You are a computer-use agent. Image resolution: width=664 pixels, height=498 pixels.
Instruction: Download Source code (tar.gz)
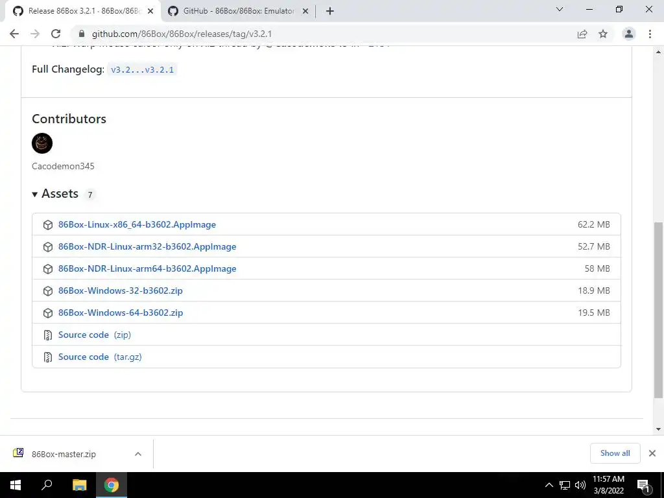coord(100,357)
